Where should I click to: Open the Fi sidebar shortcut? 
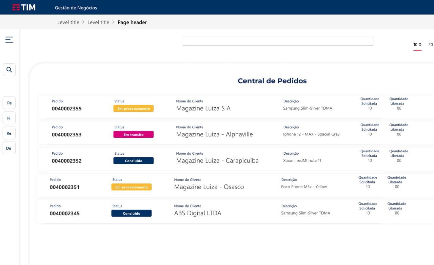coord(9,118)
